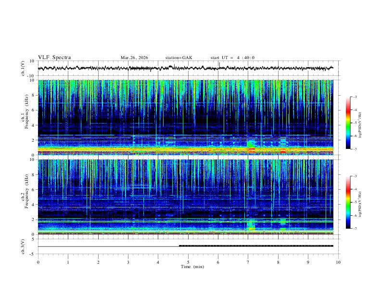Click the time axis tick label "1"
The width and height of the screenshot is (381, 294).
coord(68,262)
